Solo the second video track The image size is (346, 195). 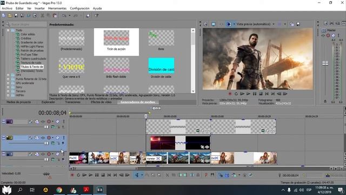coord(64,138)
